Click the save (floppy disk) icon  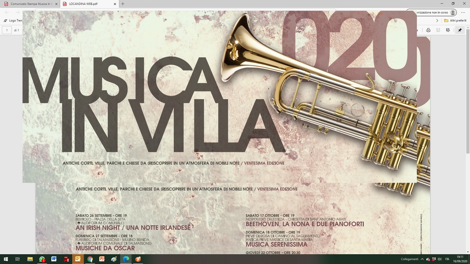(438, 30)
